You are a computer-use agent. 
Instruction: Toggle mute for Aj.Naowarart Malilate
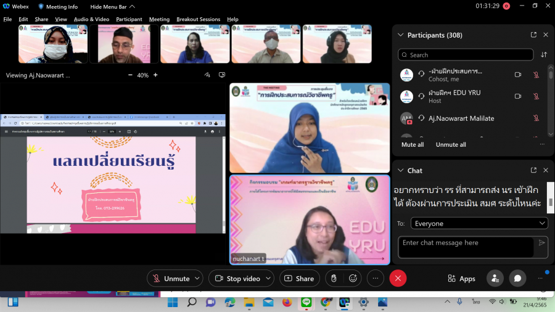(536, 118)
